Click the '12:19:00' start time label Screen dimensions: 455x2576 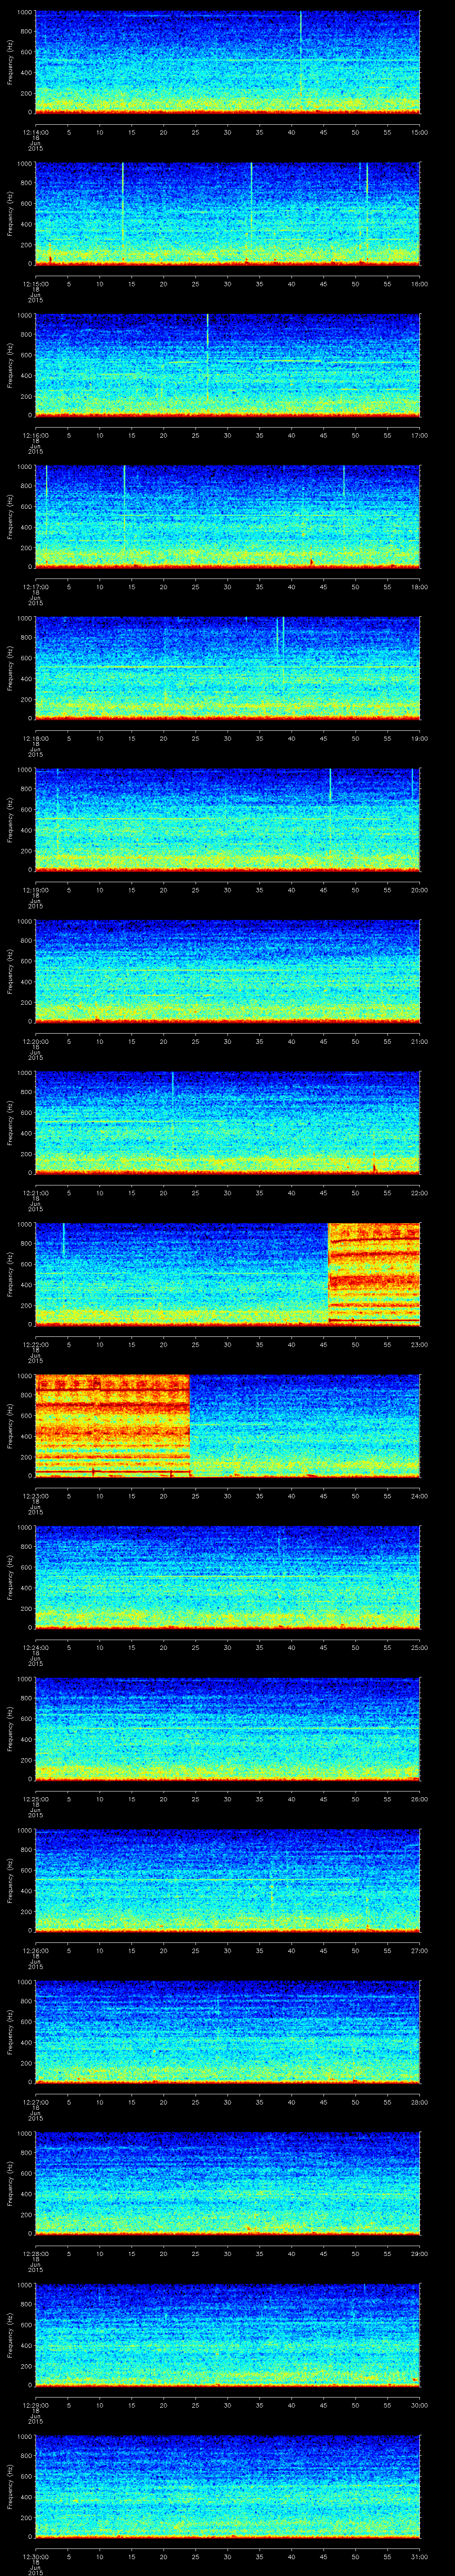coord(35,891)
